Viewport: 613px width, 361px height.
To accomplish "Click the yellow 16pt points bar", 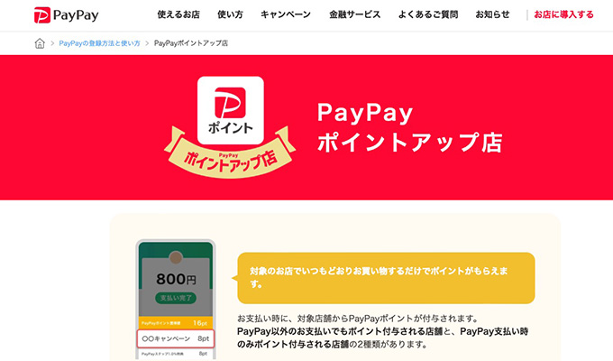I will 176,323.
